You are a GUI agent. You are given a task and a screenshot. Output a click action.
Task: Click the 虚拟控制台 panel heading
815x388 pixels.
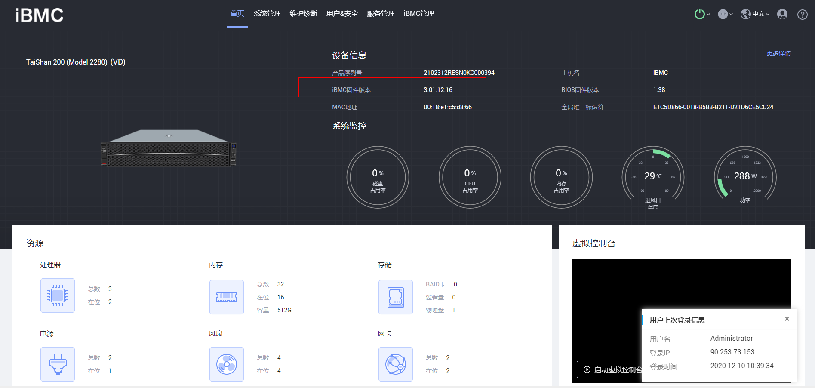[x=594, y=243]
